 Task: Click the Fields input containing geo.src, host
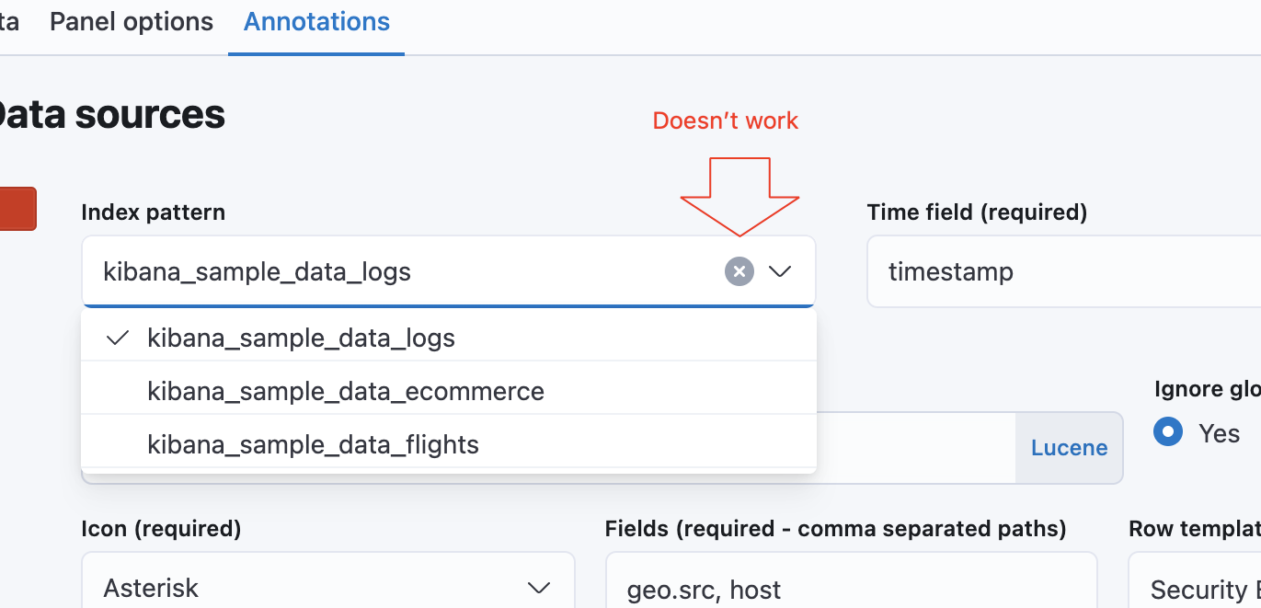tap(851, 588)
